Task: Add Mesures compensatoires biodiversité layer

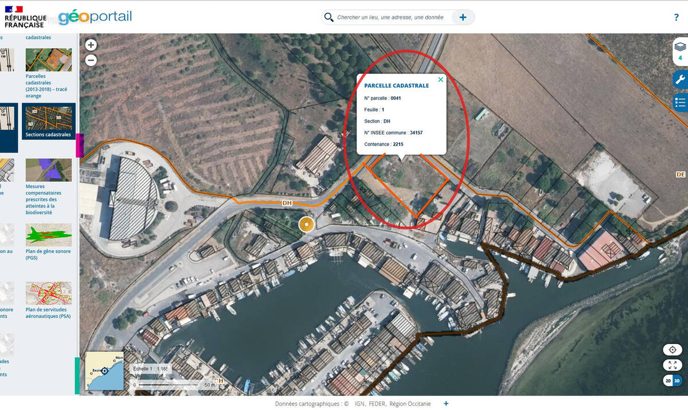Action: pyautogui.click(x=49, y=170)
